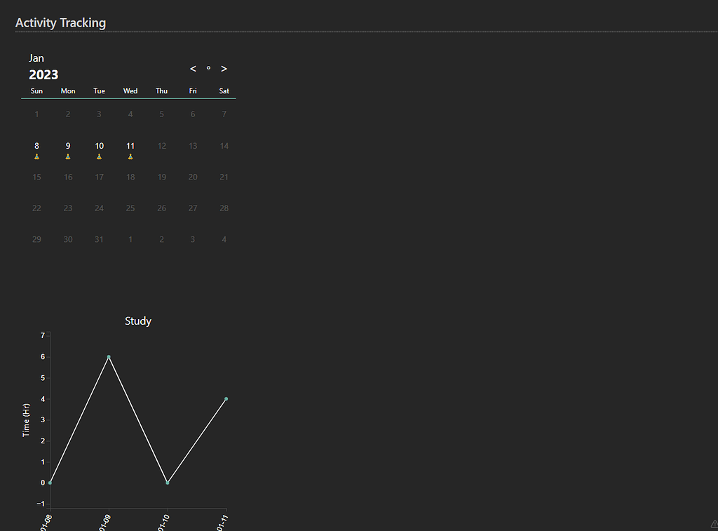Select day 15 on the calendar
This screenshot has width=718, height=531.
point(36,177)
